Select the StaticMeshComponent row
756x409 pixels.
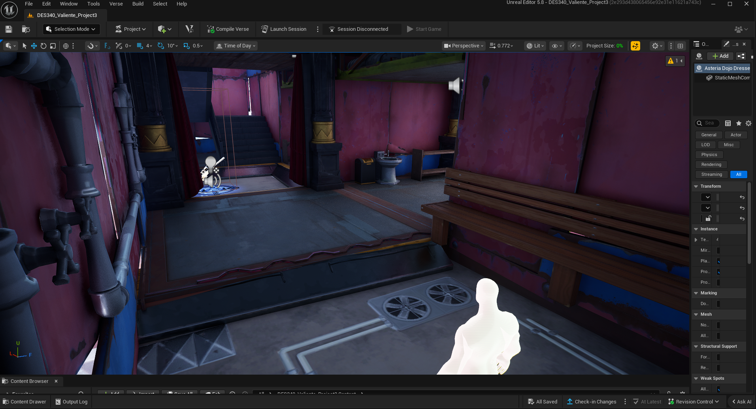pyautogui.click(x=728, y=78)
